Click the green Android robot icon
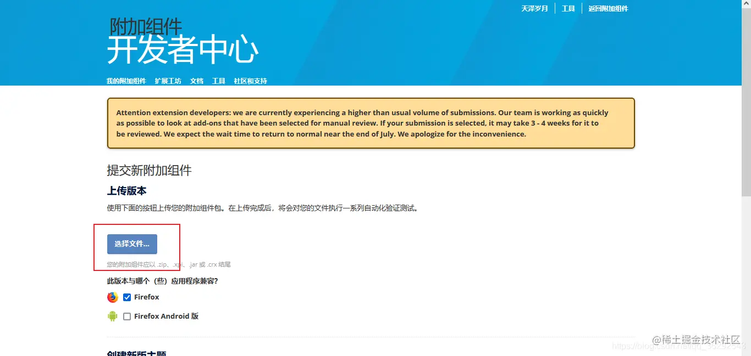Viewport: 751px width, 356px height. 113,316
